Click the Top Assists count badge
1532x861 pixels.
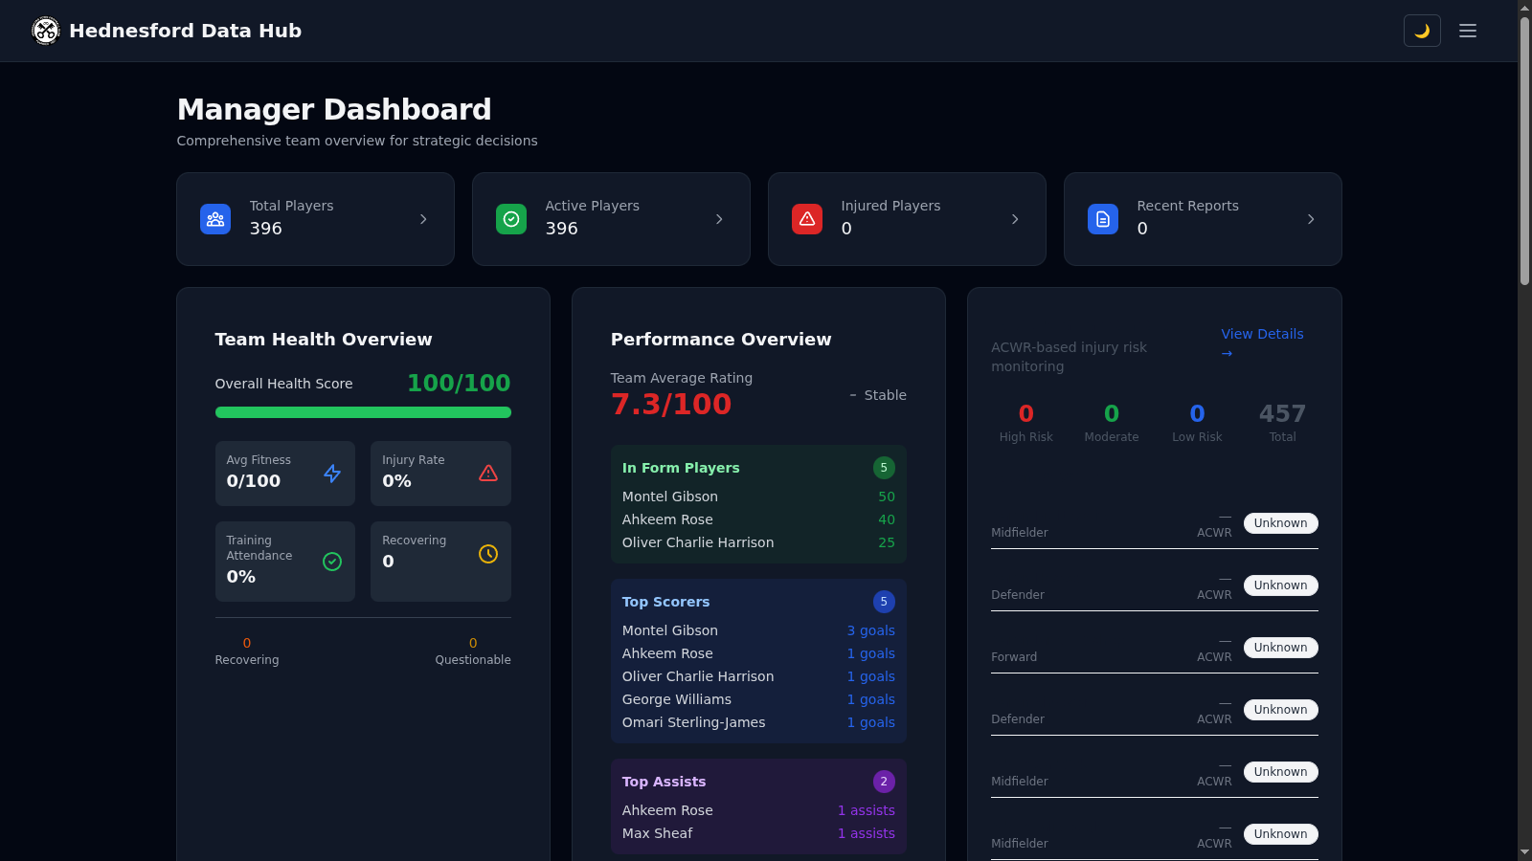(884, 782)
